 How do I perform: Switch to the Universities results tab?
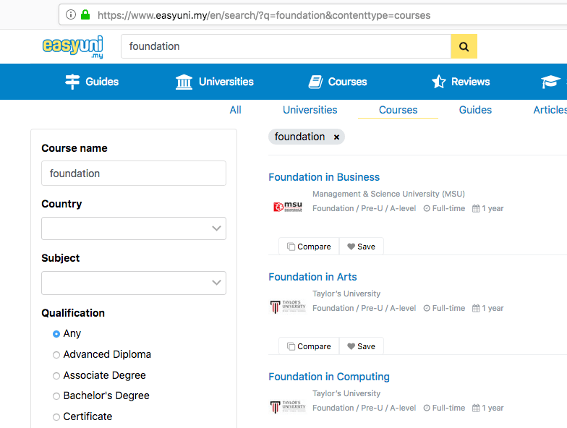tap(310, 110)
